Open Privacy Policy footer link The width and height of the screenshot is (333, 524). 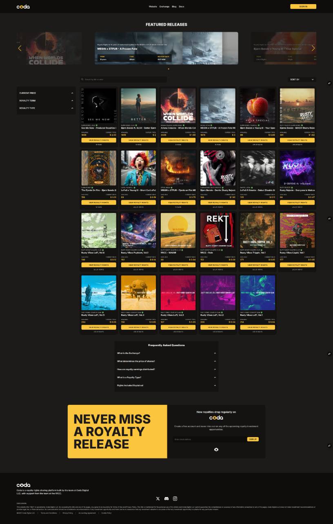(x=68, y=513)
